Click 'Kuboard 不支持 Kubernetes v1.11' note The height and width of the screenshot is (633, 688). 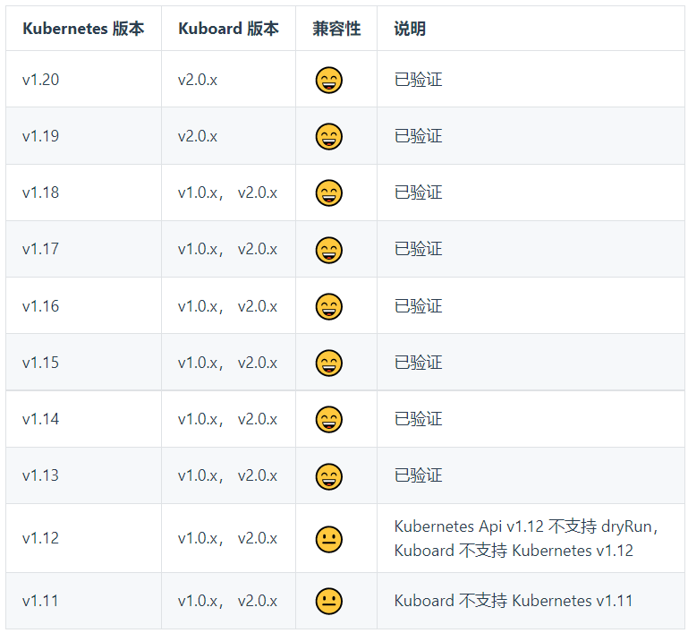tap(514, 601)
